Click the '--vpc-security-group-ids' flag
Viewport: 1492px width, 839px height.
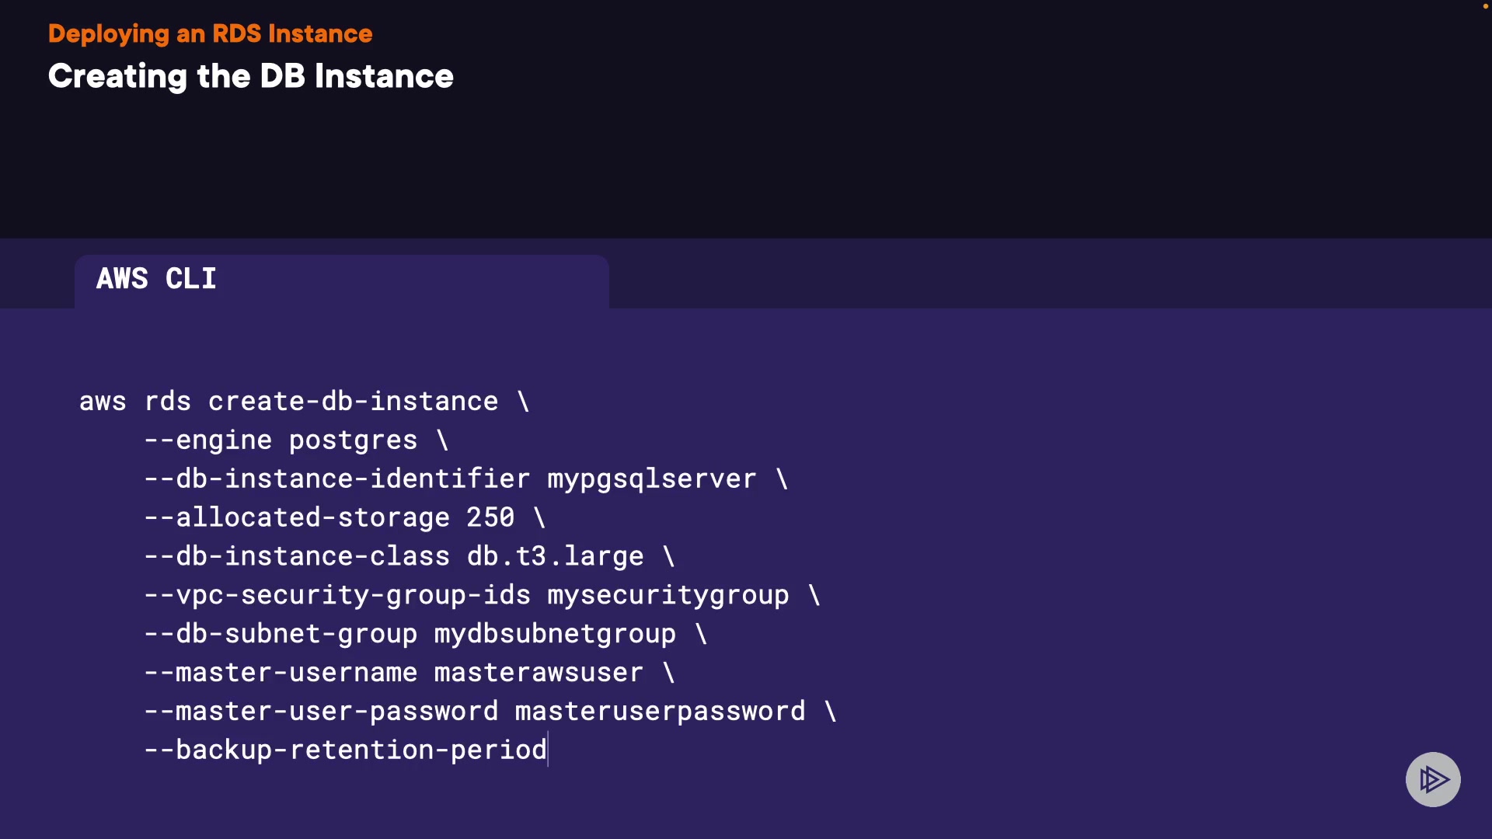click(x=337, y=595)
